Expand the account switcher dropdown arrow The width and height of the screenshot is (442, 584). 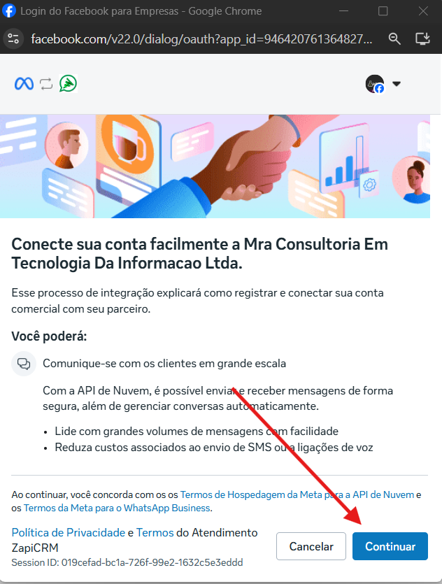(397, 84)
